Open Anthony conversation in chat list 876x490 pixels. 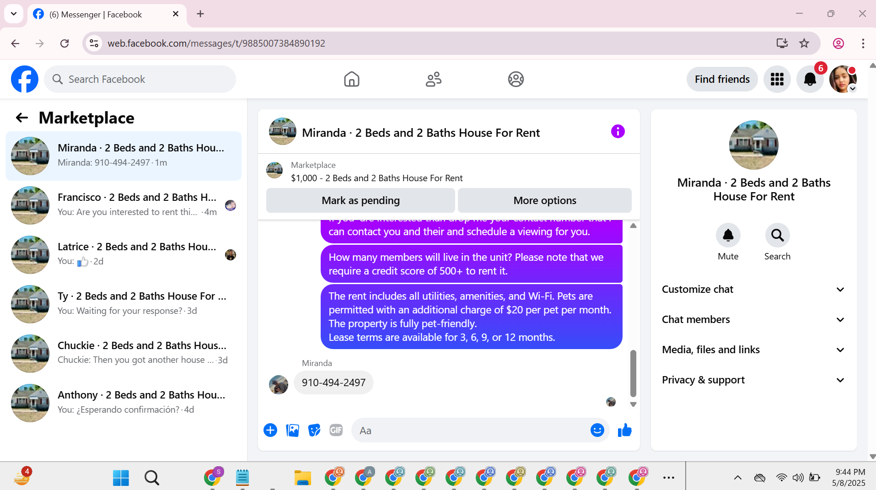click(x=124, y=403)
